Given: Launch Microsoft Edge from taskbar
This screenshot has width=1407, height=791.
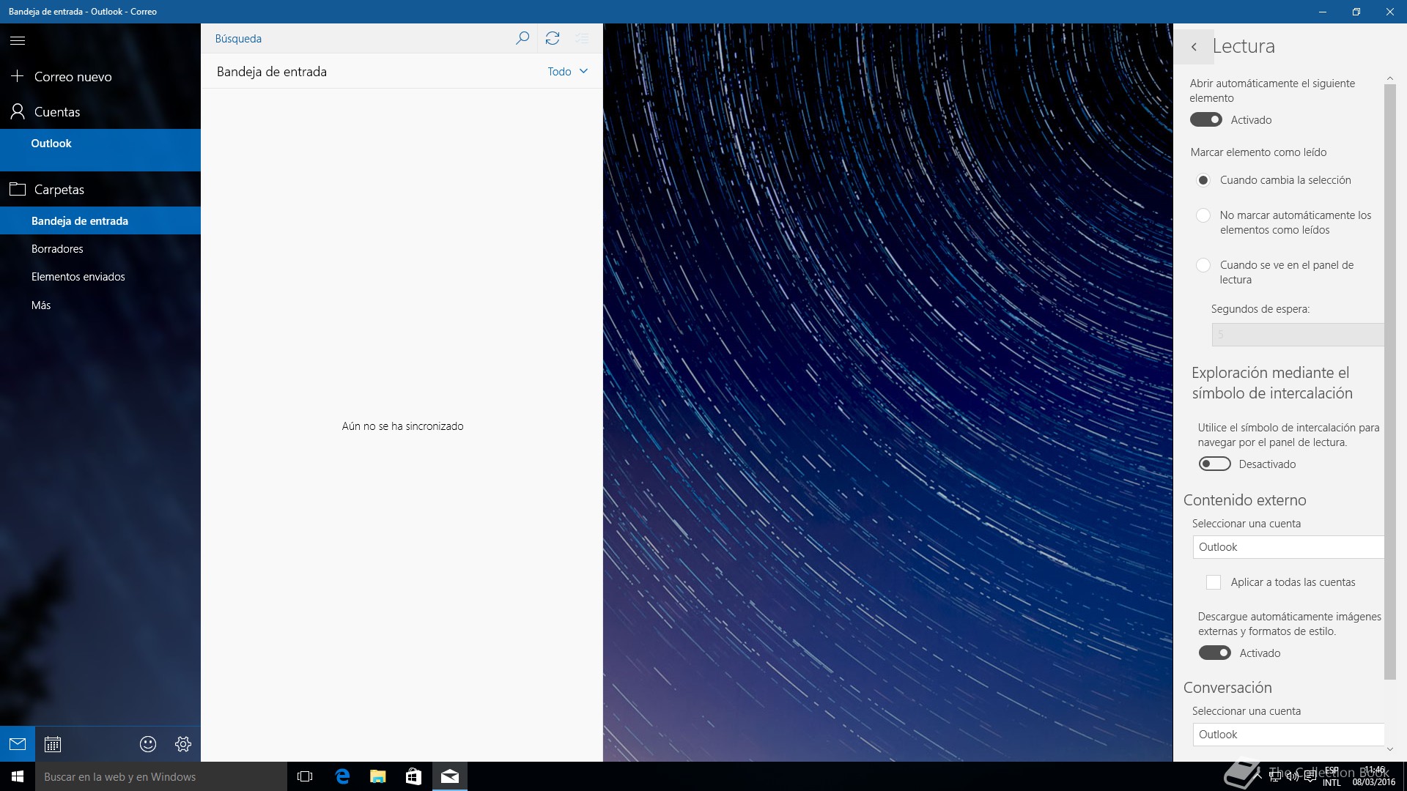Looking at the screenshot, I should tap(341, 776).
